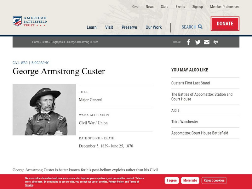Click More info about cookies
The image size is (252, 189).
click(x=190, y=180)
